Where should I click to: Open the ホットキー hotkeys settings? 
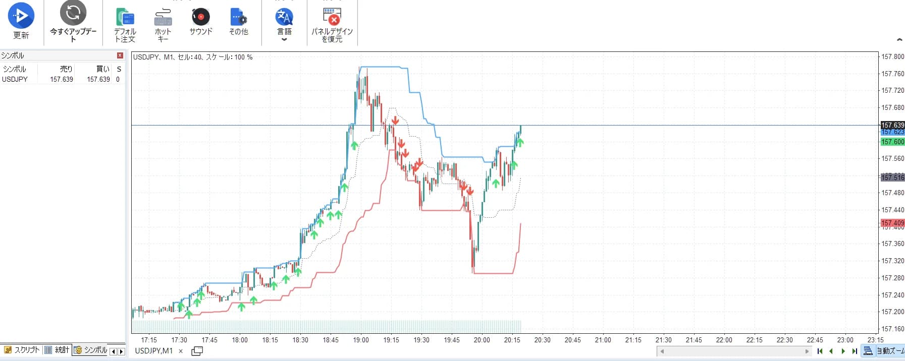163,25
